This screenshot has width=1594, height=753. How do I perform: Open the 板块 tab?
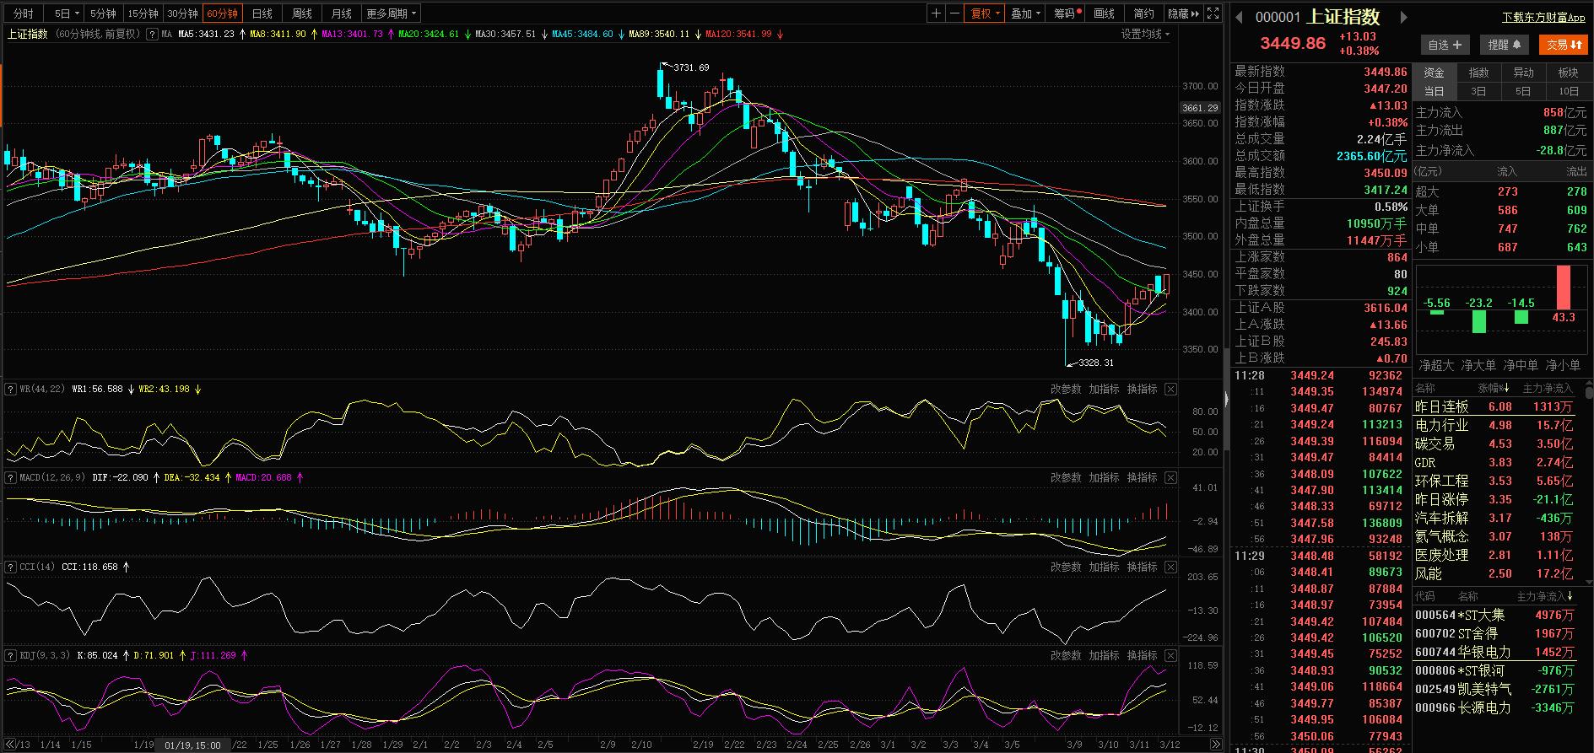pos(1568,73)
